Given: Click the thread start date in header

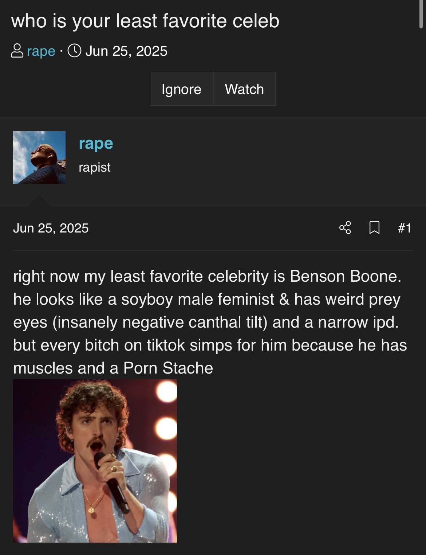Looking at the screenshot, I should click(x=126, y=51).
